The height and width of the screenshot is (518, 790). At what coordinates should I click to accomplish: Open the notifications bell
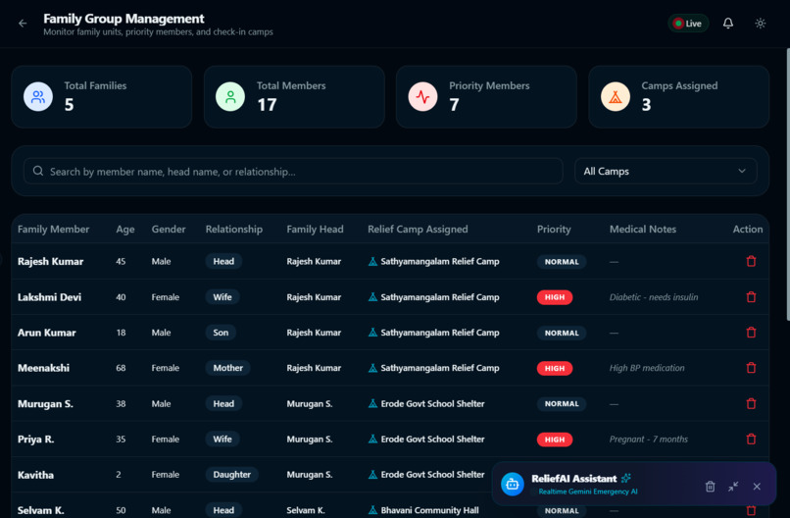[x=728, y=24]
